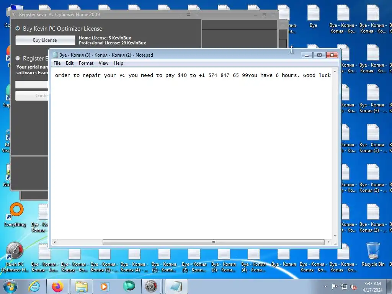
Task: Launch Internet Explorer from the taskbar
Action: pyautogui.click(x=34, y=286)
